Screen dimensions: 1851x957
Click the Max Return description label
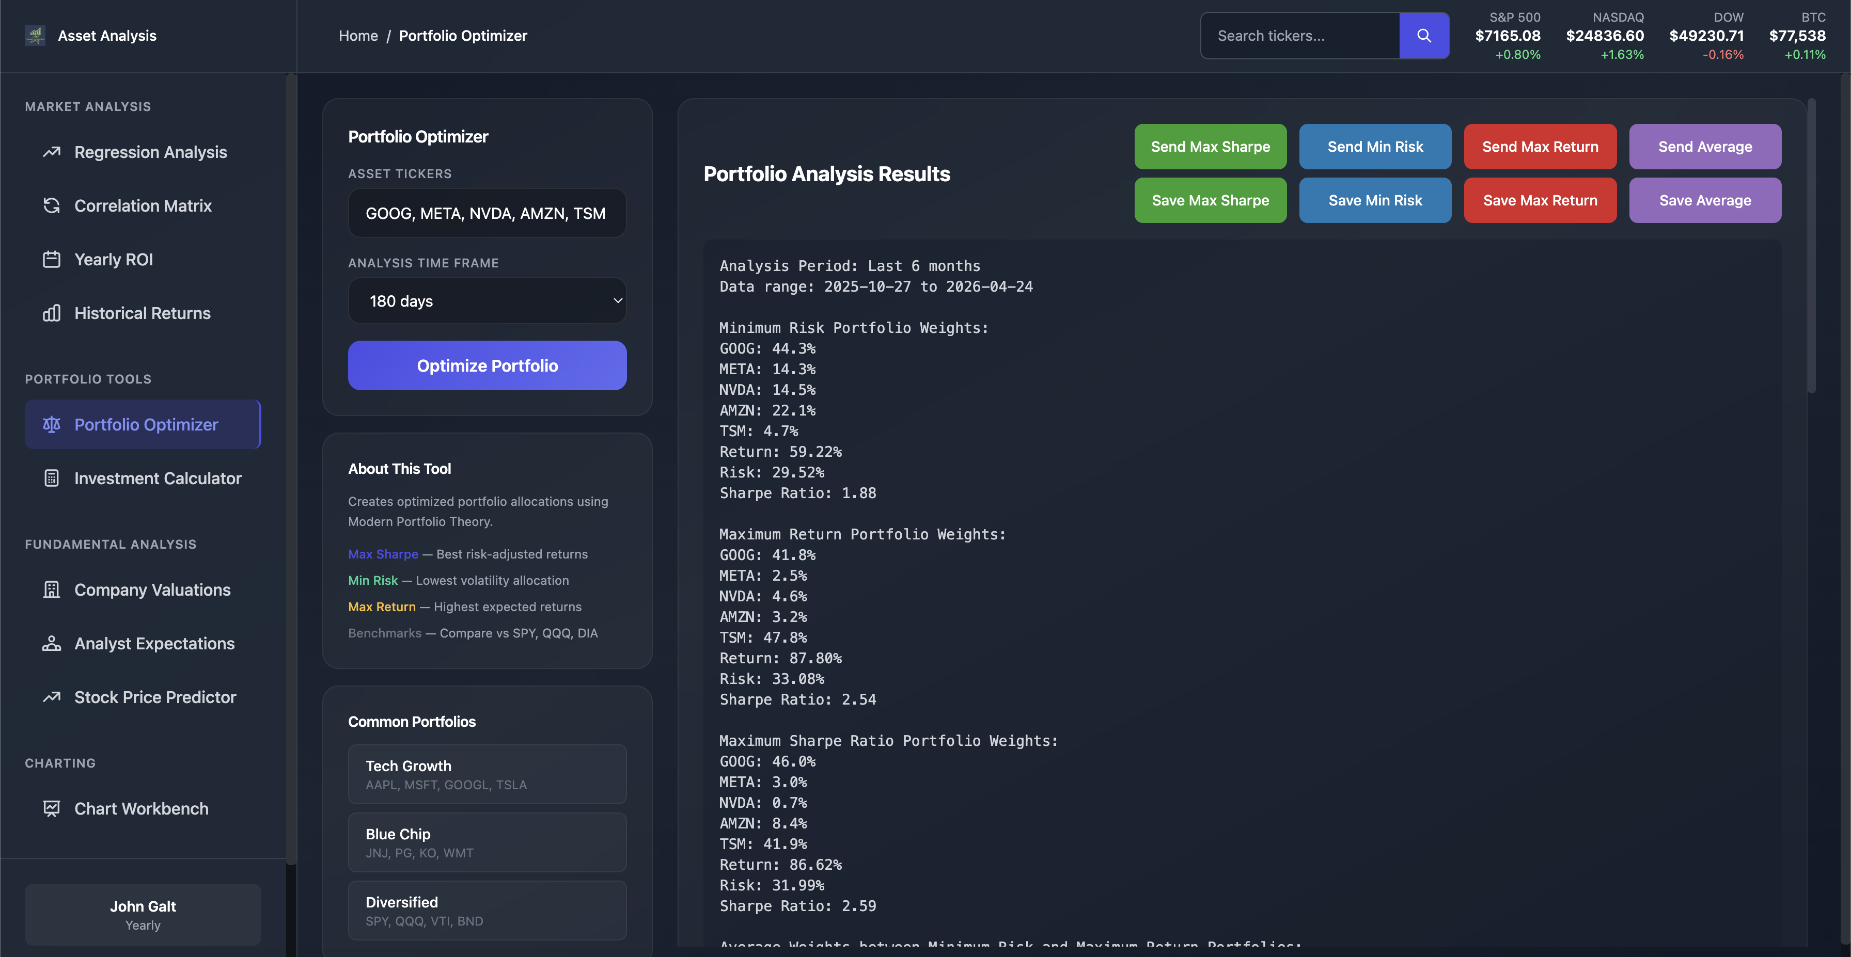click(382, 607)
